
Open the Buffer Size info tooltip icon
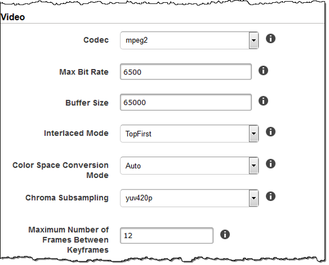click(263, 101)
